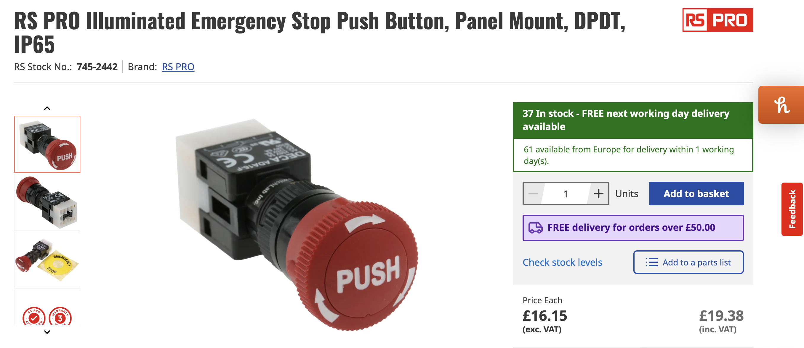Click the quantity input field
This screenshot has width=804, height=348.
[x=566, y=194]
